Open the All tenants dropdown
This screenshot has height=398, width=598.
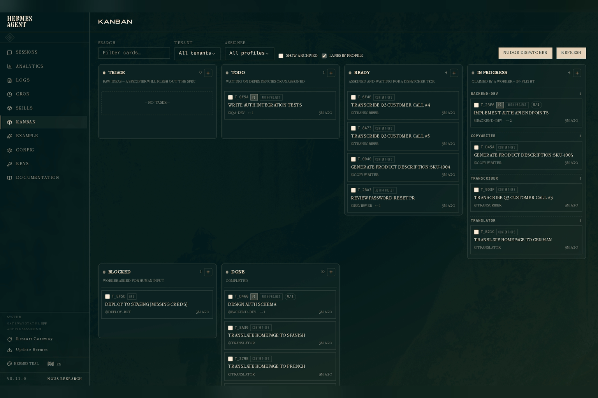click(x=197, y=54)
